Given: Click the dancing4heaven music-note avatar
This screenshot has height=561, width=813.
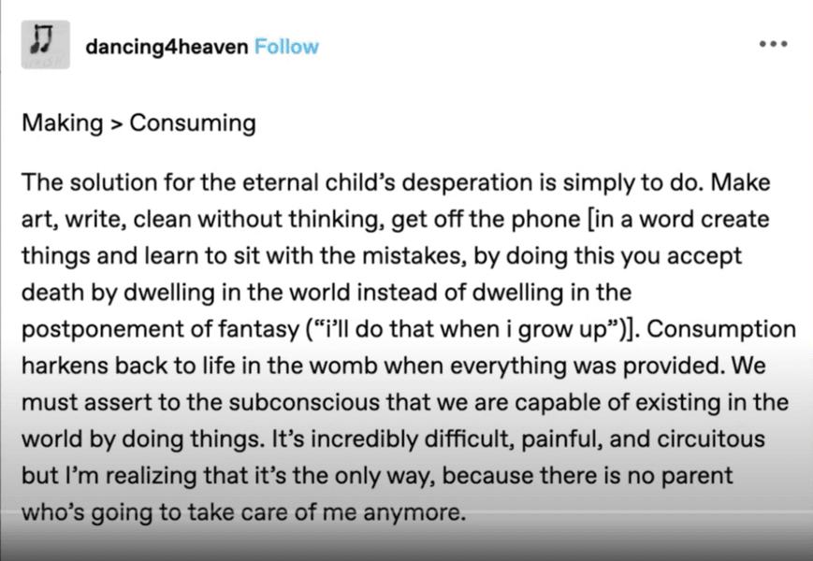Looking at the screenshot, I should tap(46, 45).
